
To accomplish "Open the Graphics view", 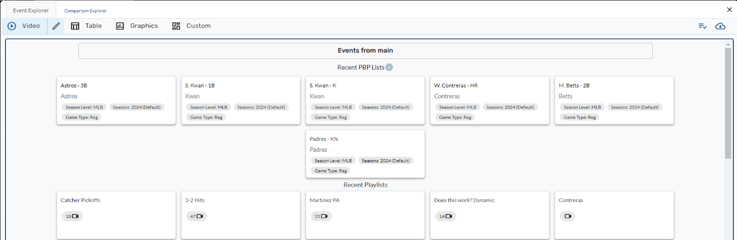I will point(137,26).
